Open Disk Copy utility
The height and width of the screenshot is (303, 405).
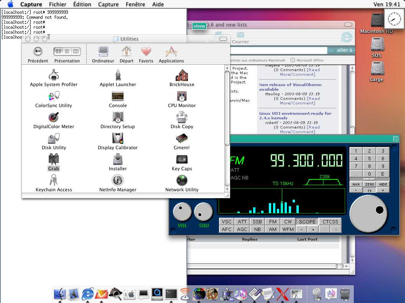pyautogui.click(x=181, y=117)
